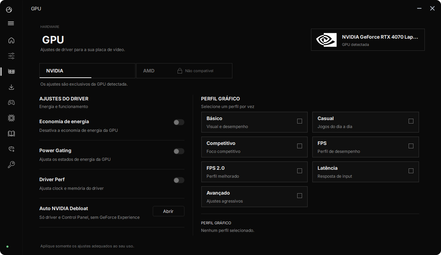441x255 pixels.
Task: Check the FPS profile checkbox
Action: click(411, 146)
